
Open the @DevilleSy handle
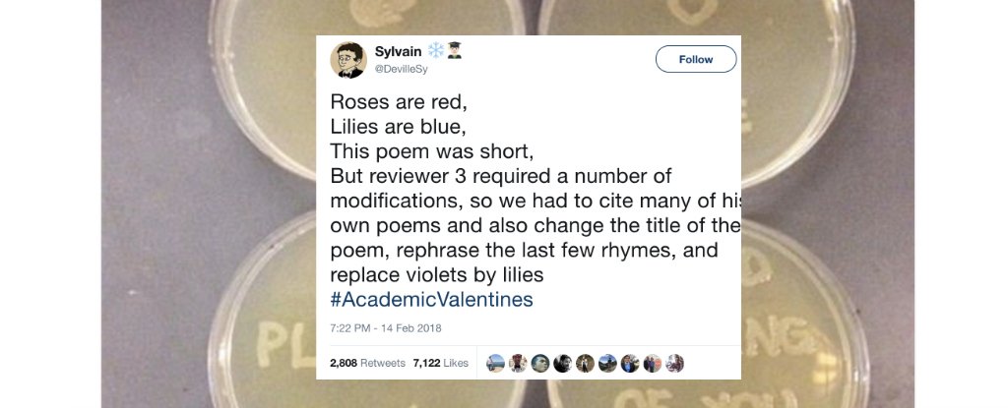(x=401, y=69)
